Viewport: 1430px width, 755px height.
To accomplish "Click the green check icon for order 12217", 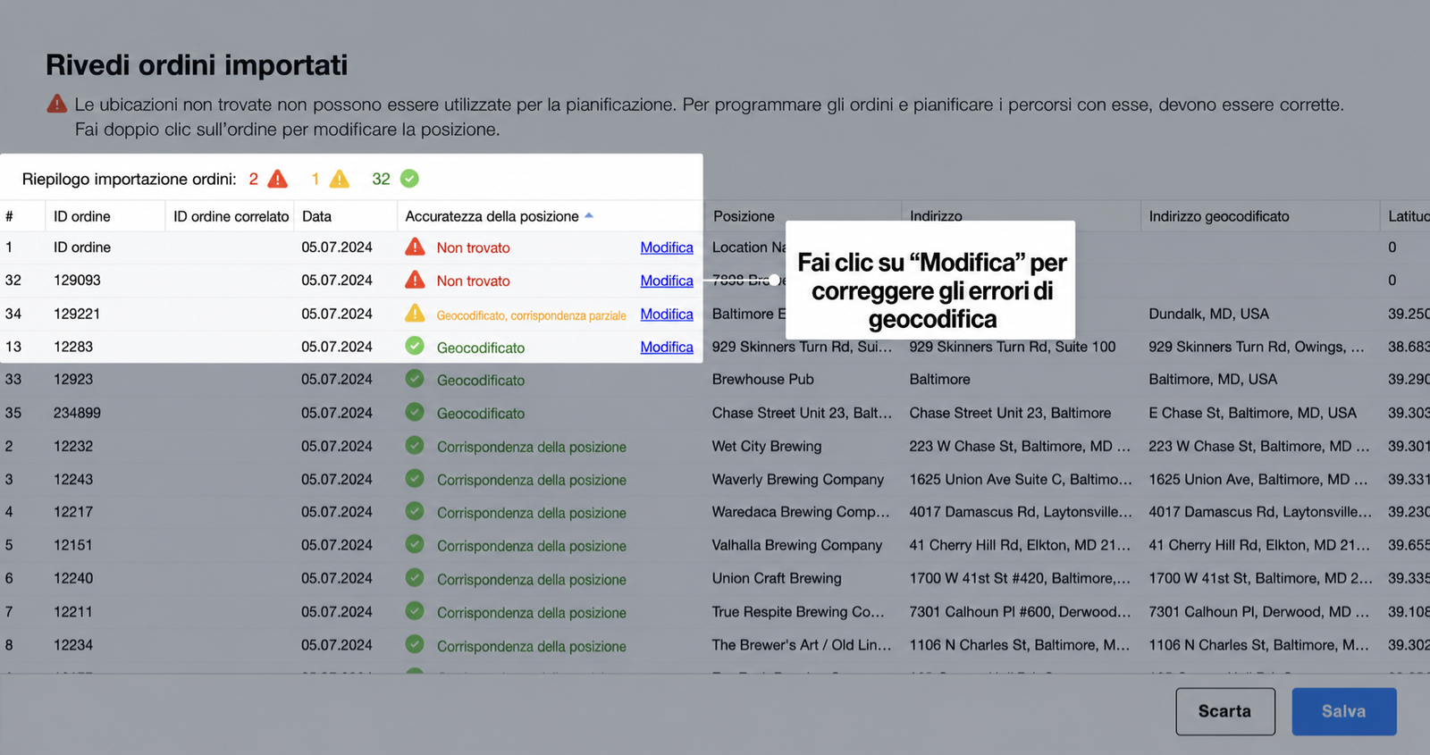I will [415, 511].
